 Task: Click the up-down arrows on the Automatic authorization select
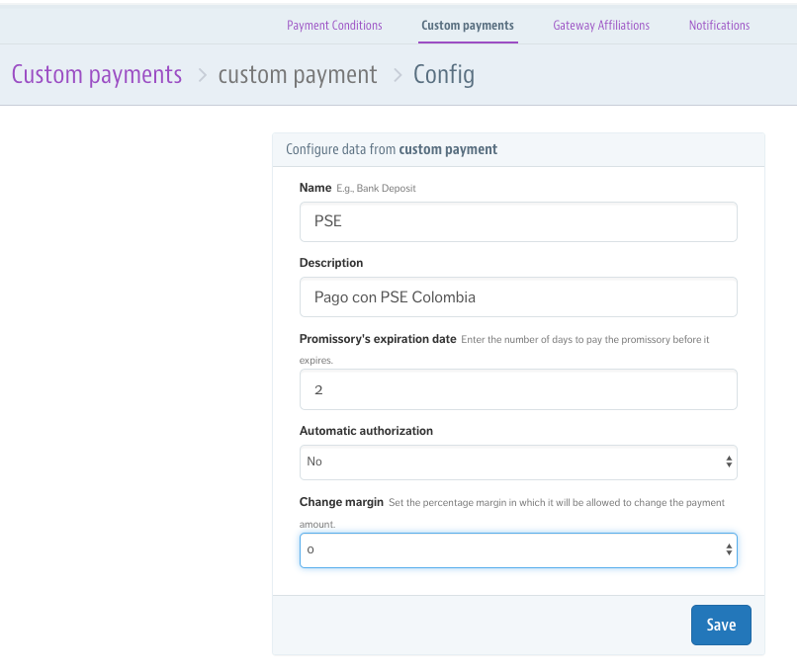(729, 462)
